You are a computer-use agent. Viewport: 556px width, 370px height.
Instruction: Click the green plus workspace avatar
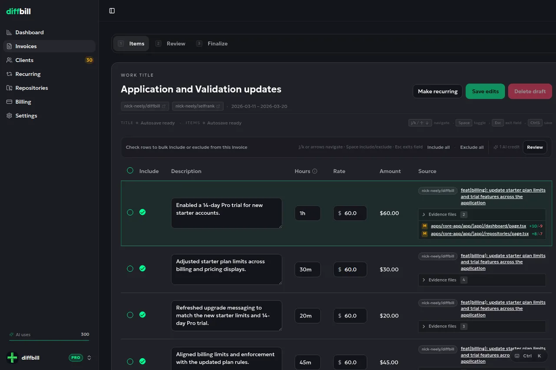[12, 358]
